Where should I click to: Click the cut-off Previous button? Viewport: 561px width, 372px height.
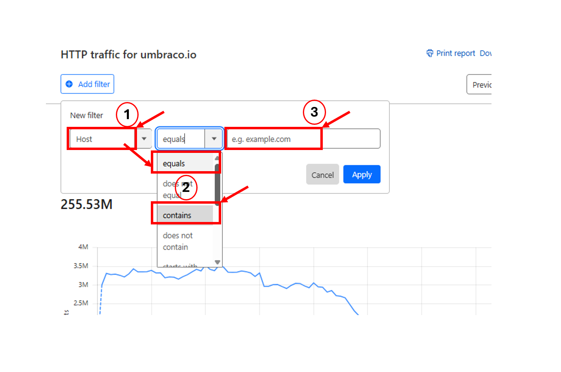[481, 85]
